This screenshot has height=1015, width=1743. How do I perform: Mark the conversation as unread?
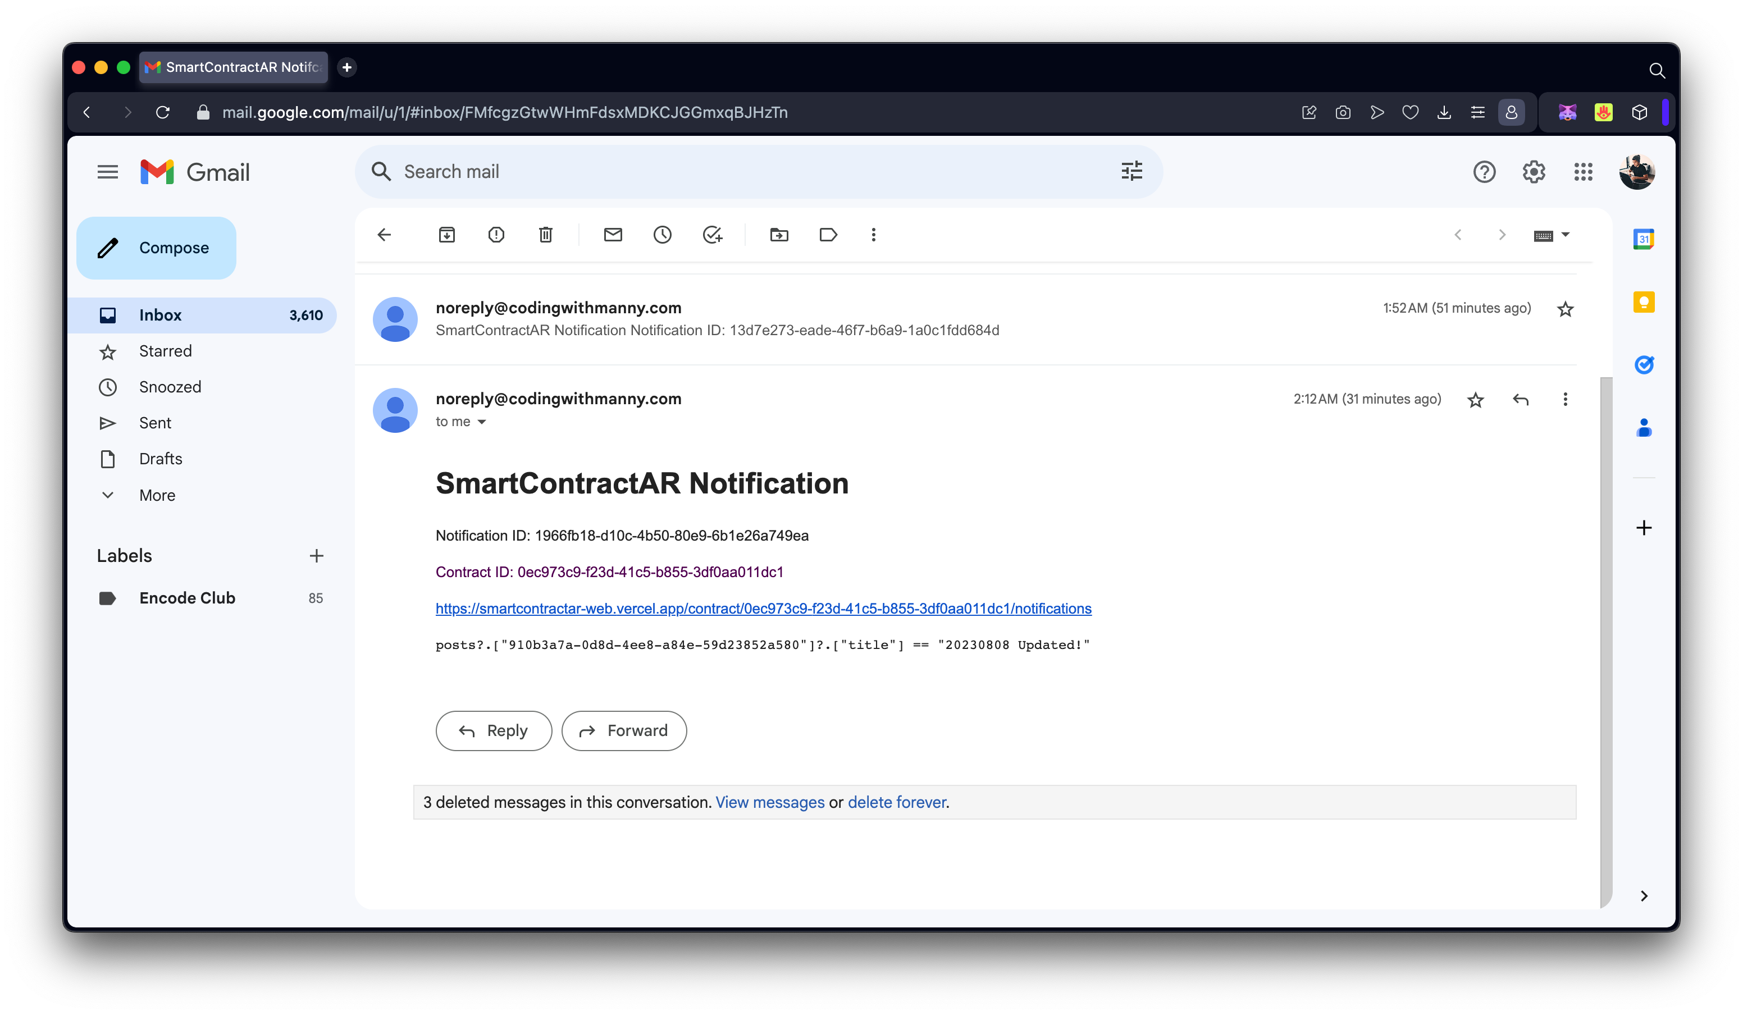point(613,235)
